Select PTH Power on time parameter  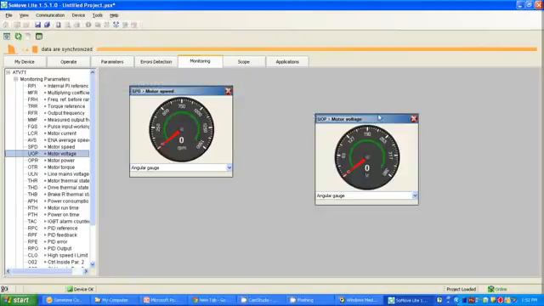[x=53, y=214]
